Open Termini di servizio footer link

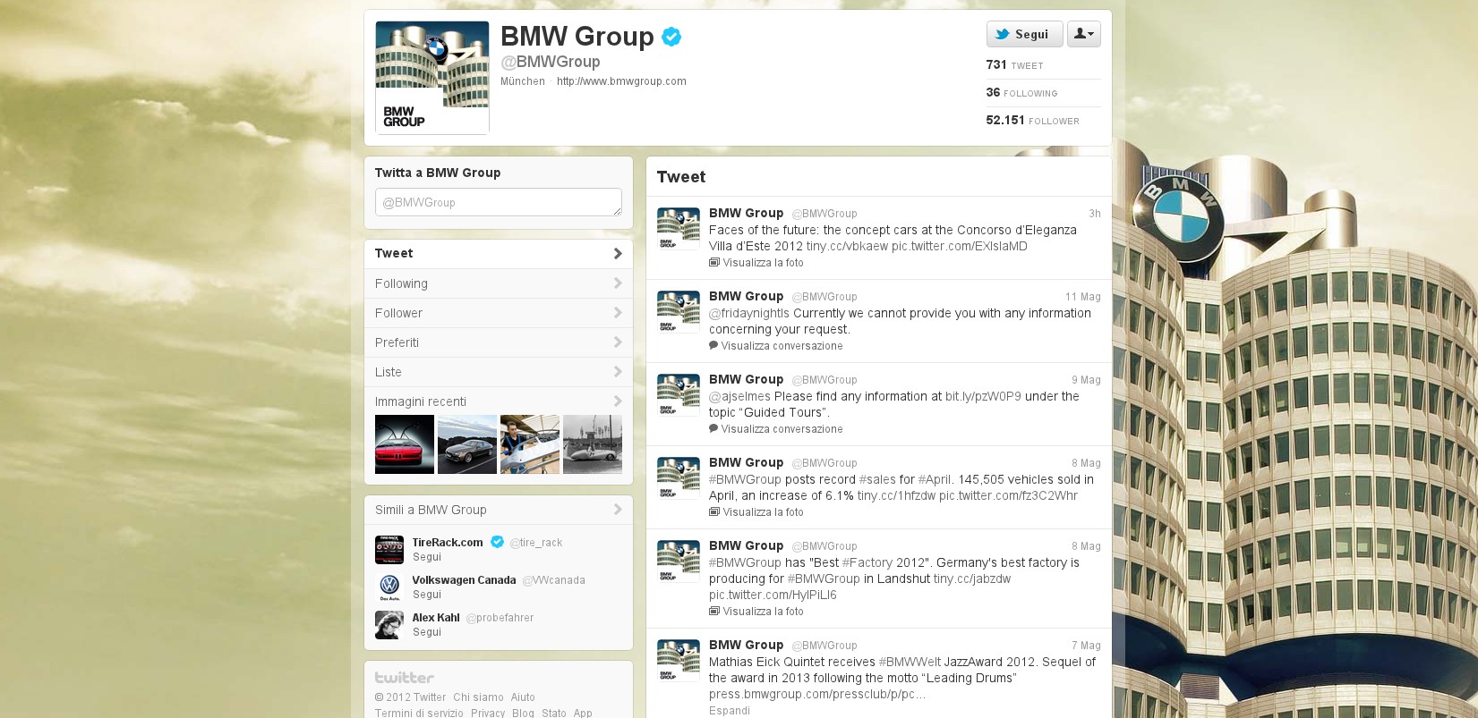tap(419, 713)
